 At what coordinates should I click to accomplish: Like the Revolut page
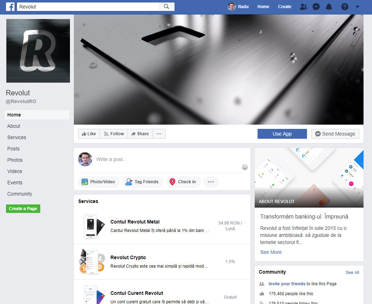coord(89,134)
